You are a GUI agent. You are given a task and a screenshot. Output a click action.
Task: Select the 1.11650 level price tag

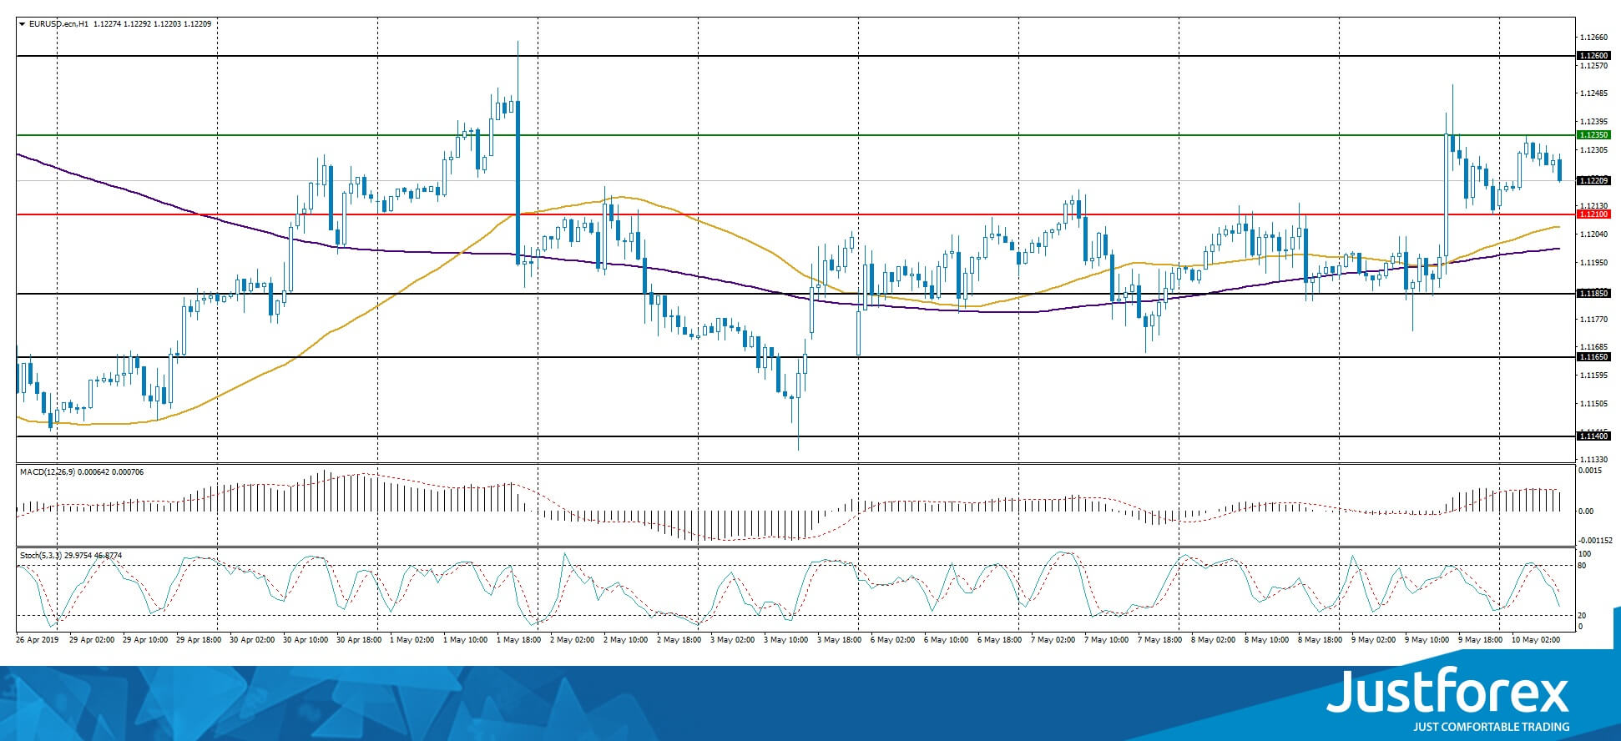1593,357
